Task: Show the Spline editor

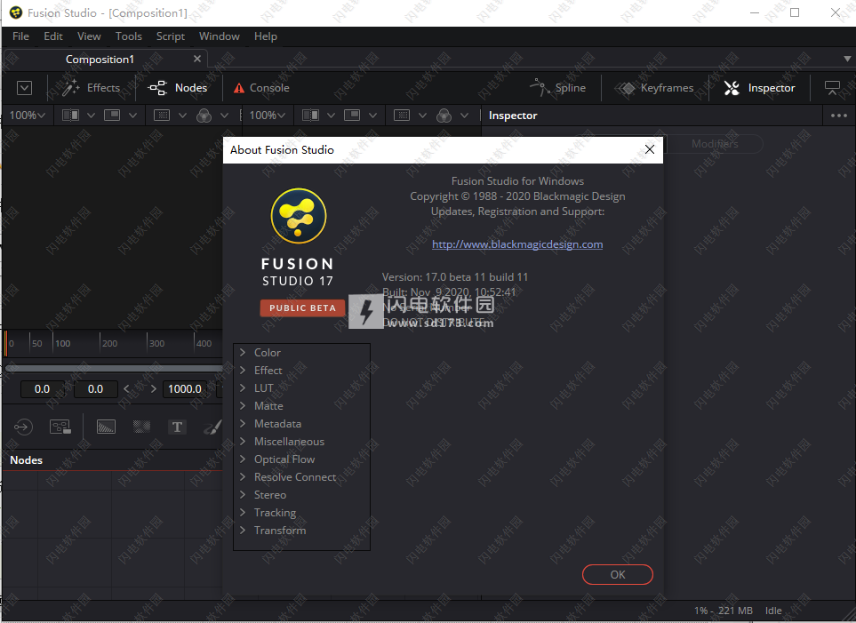Action: [558, 88]
